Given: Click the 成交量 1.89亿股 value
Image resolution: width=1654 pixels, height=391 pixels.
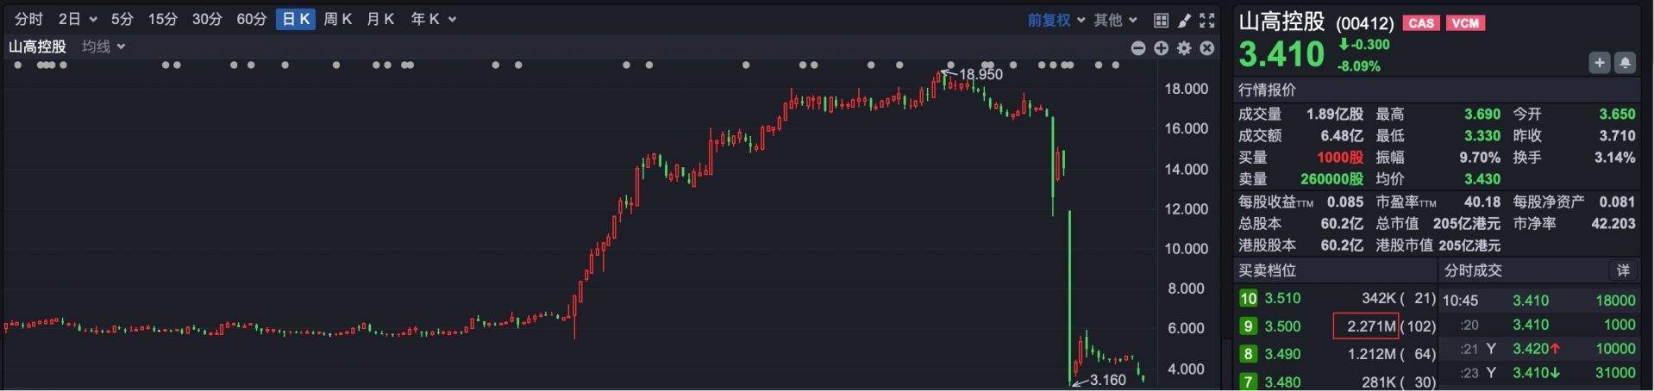Looking at the screenshot, I should [x=1335, y=115].
